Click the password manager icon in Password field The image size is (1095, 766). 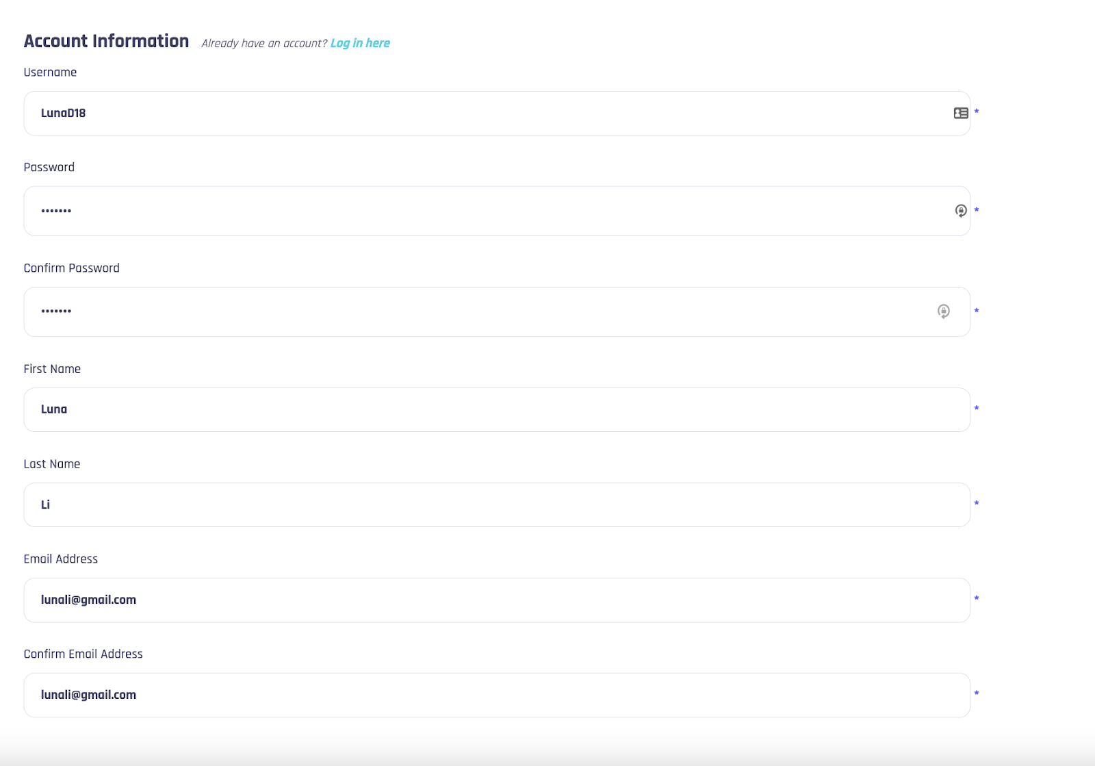[961, 211]
